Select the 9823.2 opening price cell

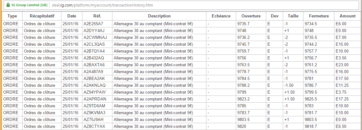244,99
